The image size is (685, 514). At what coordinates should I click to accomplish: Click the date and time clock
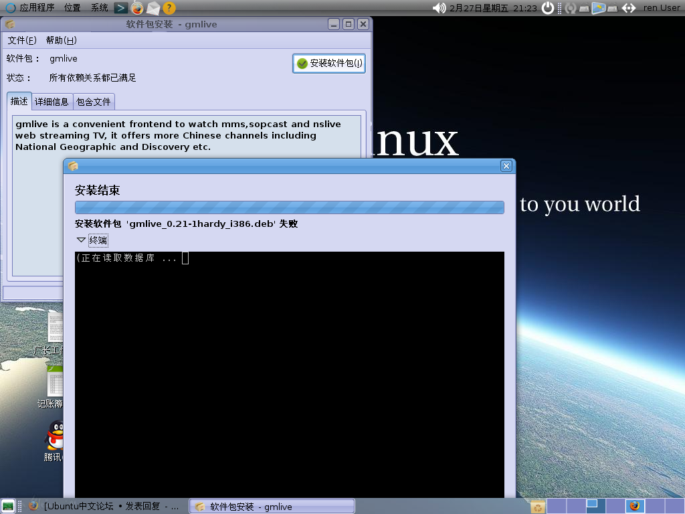pyautogui.click(x=493, y=8)
